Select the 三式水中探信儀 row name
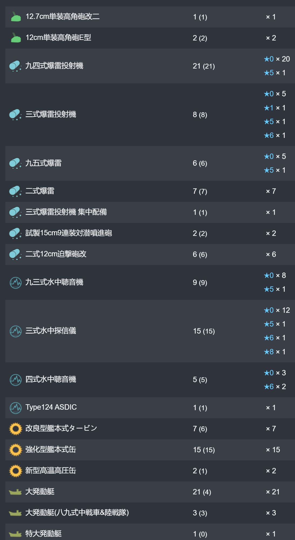The height and width of the screenshot is (540, 295). pyautogui.click(x=51, y=331)
